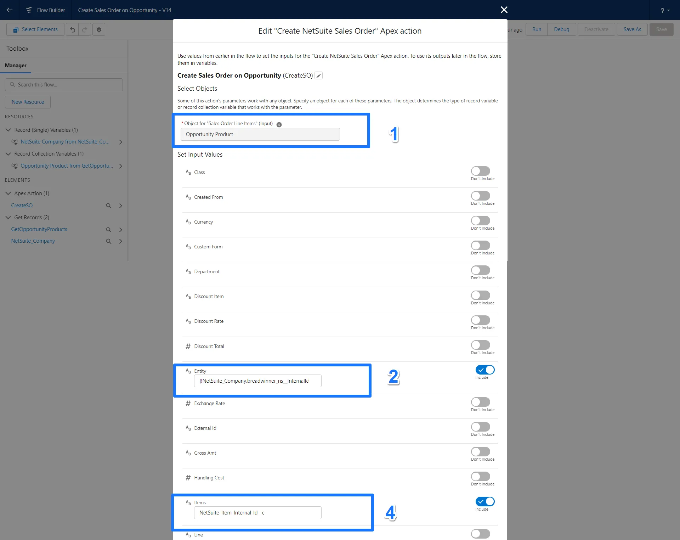
Task: Click the Search this flow field
Action: (64, 85)
